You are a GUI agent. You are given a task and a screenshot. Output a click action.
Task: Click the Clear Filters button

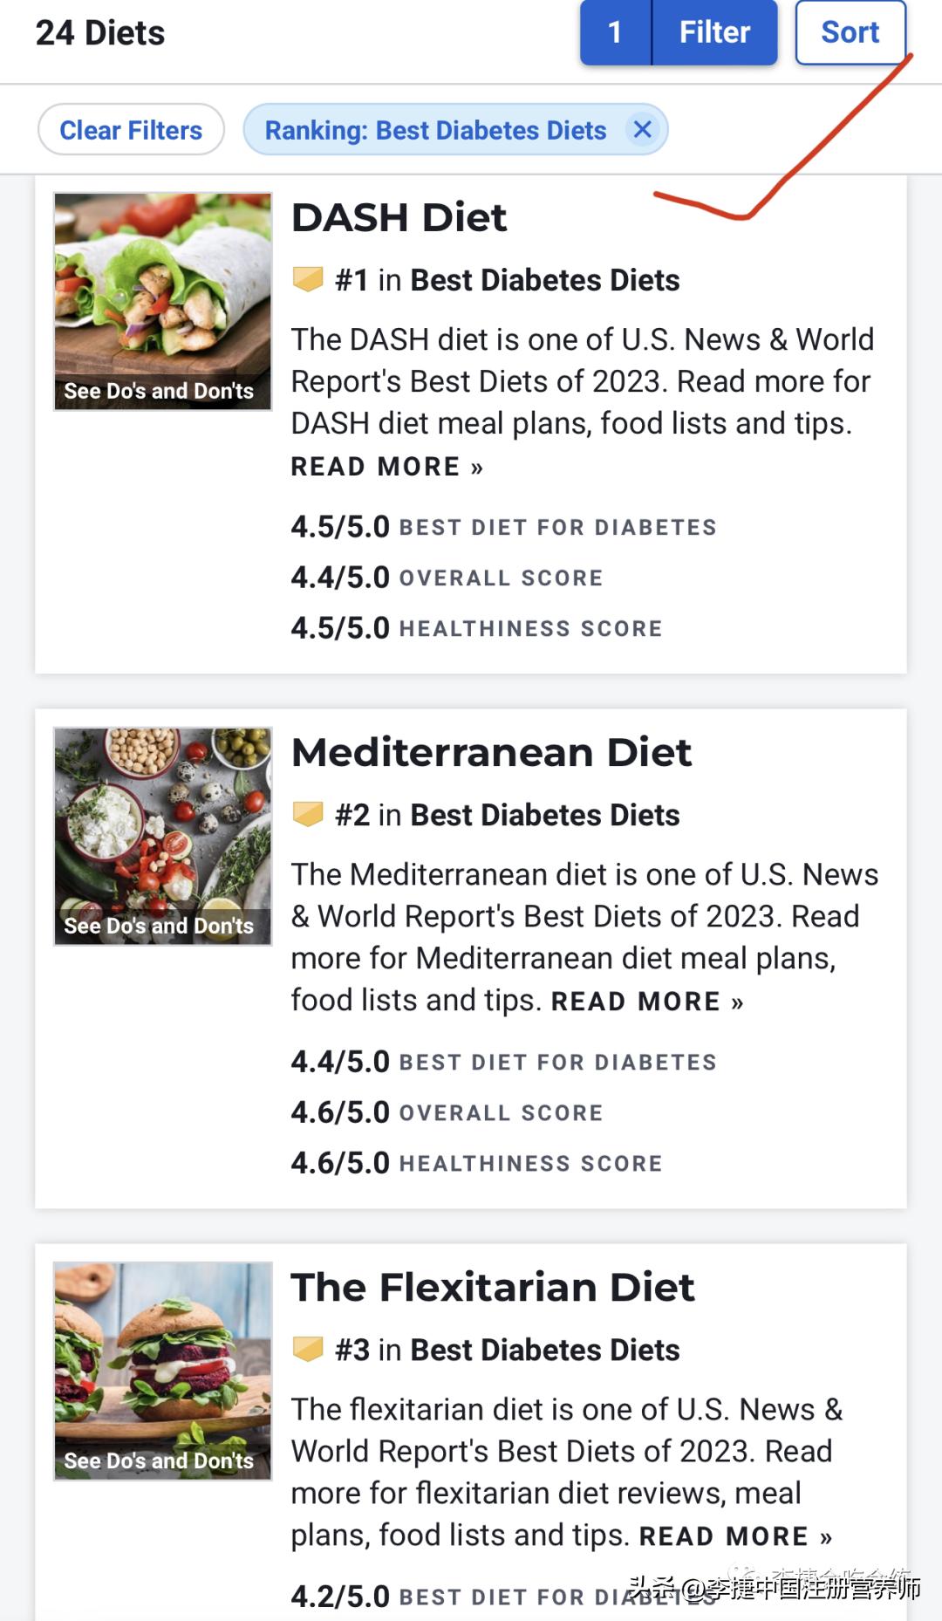pyautogui.click(x=131, y=130)
